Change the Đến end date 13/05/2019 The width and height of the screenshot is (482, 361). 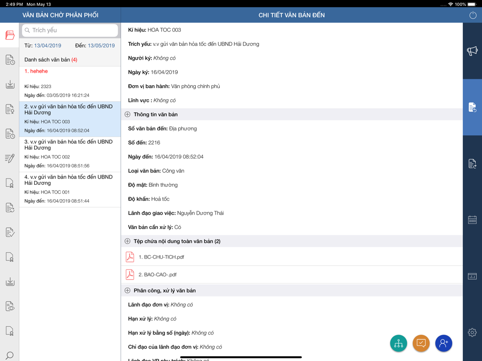(x=101, y=45)
